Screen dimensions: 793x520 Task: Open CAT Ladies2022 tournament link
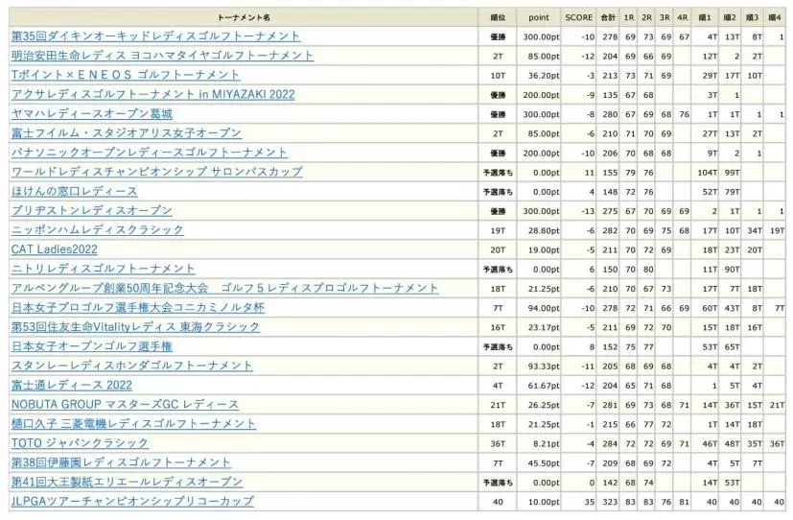(54, 249)
